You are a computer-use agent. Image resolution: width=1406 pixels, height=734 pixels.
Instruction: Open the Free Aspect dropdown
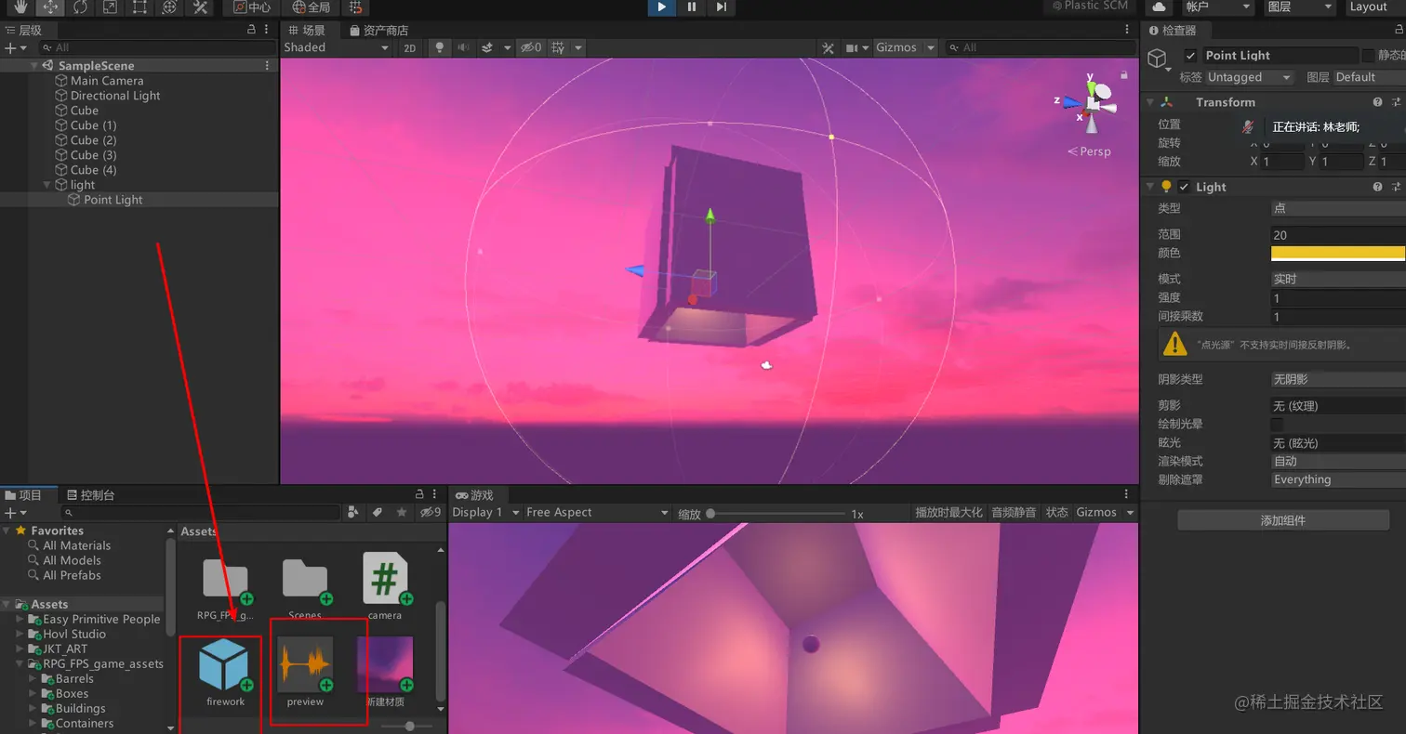click(596, 513)
